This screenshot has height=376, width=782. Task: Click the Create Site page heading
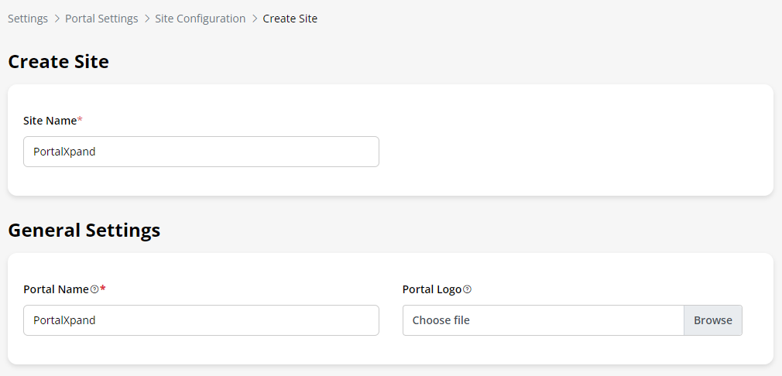59,62
